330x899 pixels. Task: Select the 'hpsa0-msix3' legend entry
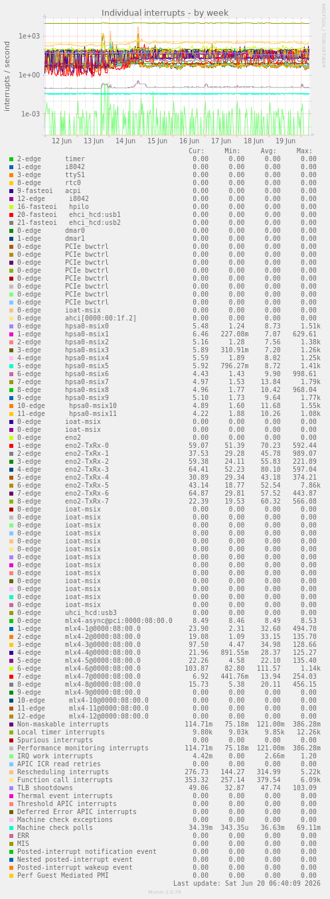tap(87, 350)
